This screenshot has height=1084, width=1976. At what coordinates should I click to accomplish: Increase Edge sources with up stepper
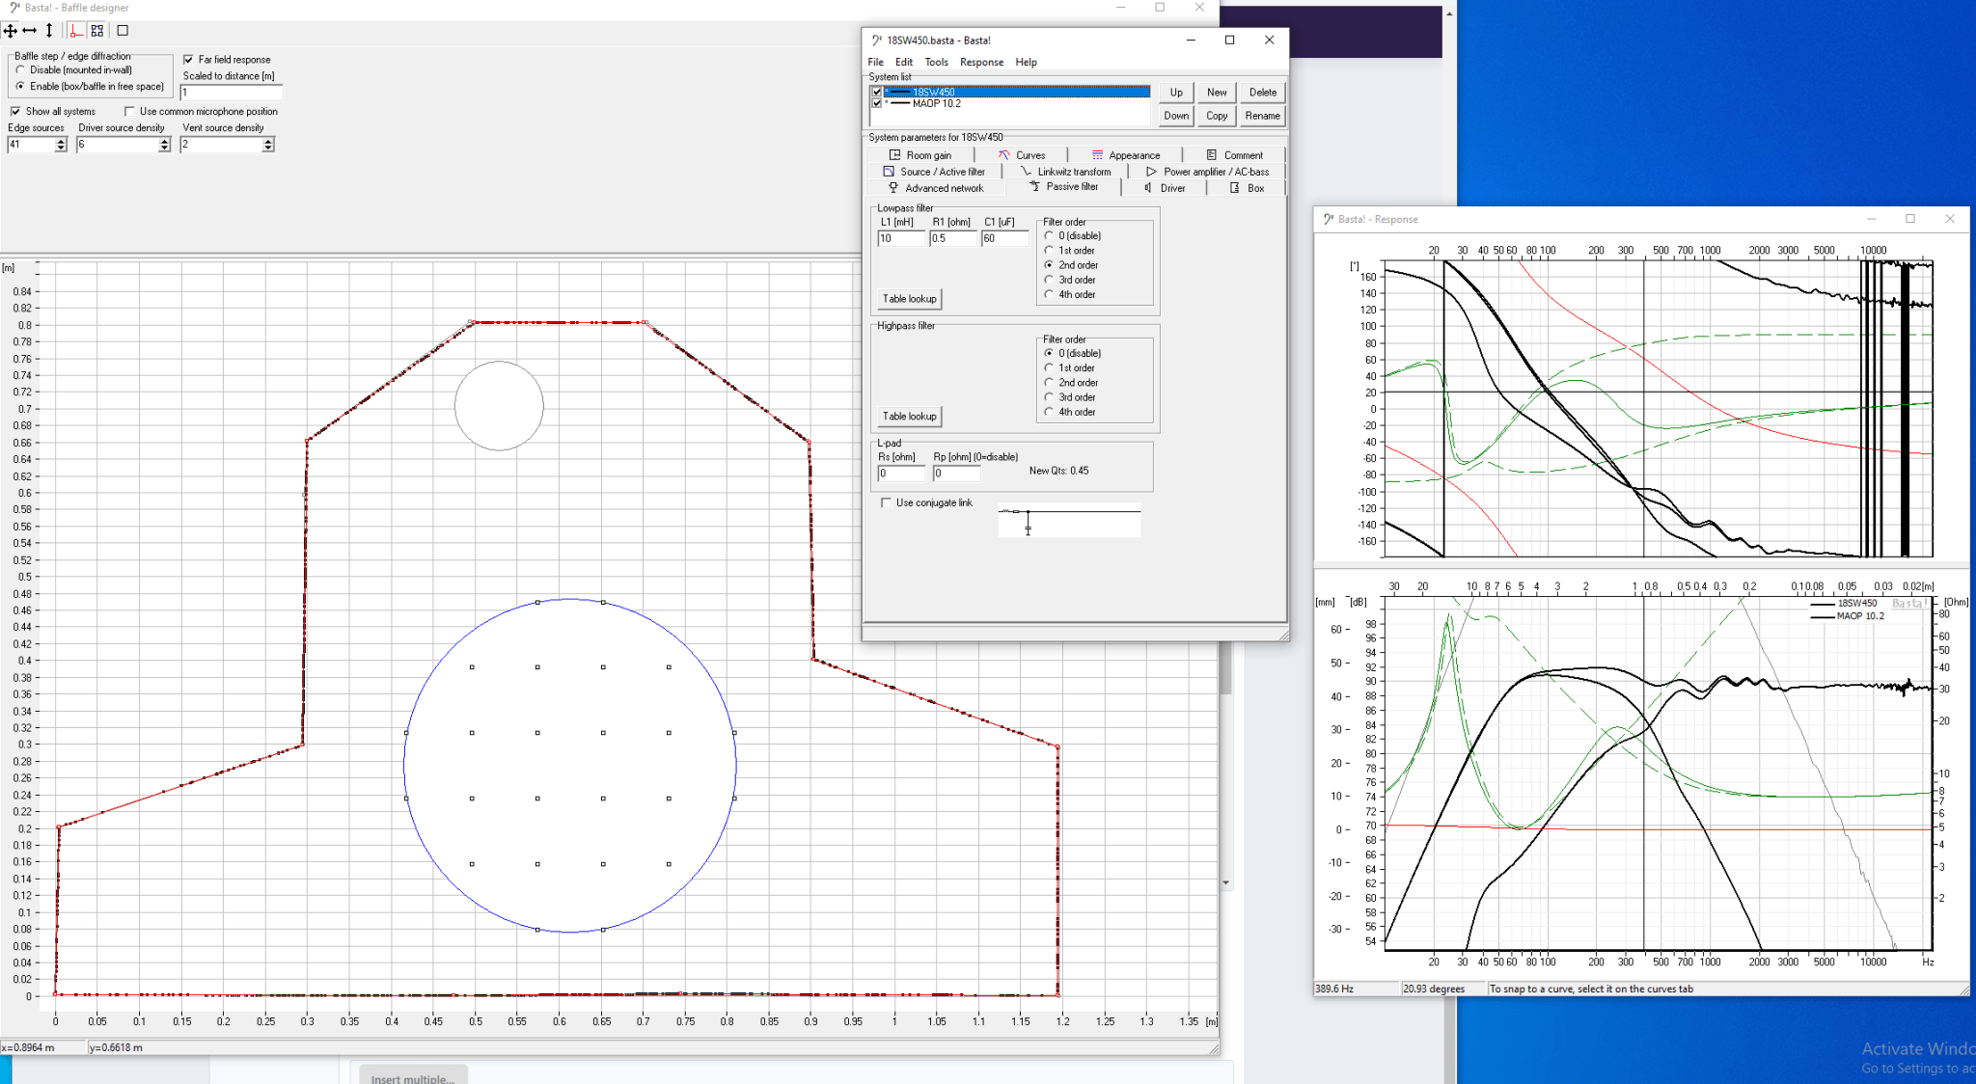[x=61, y=141]
